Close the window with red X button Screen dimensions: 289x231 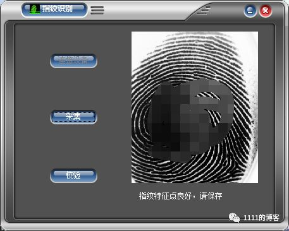point(266,11)
